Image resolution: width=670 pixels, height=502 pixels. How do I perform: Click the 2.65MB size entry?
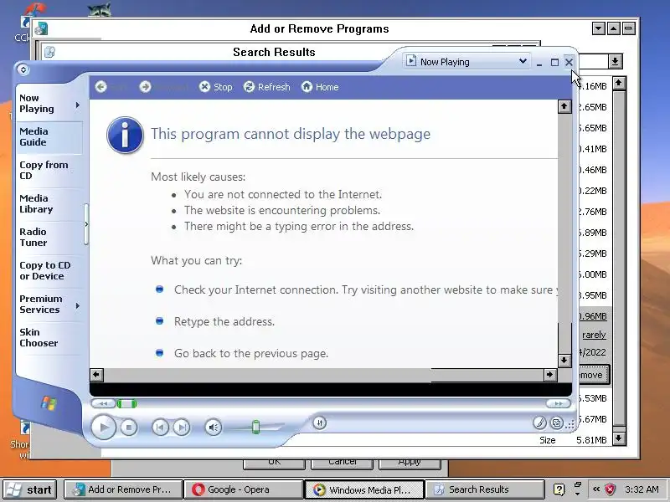point(592,107)
